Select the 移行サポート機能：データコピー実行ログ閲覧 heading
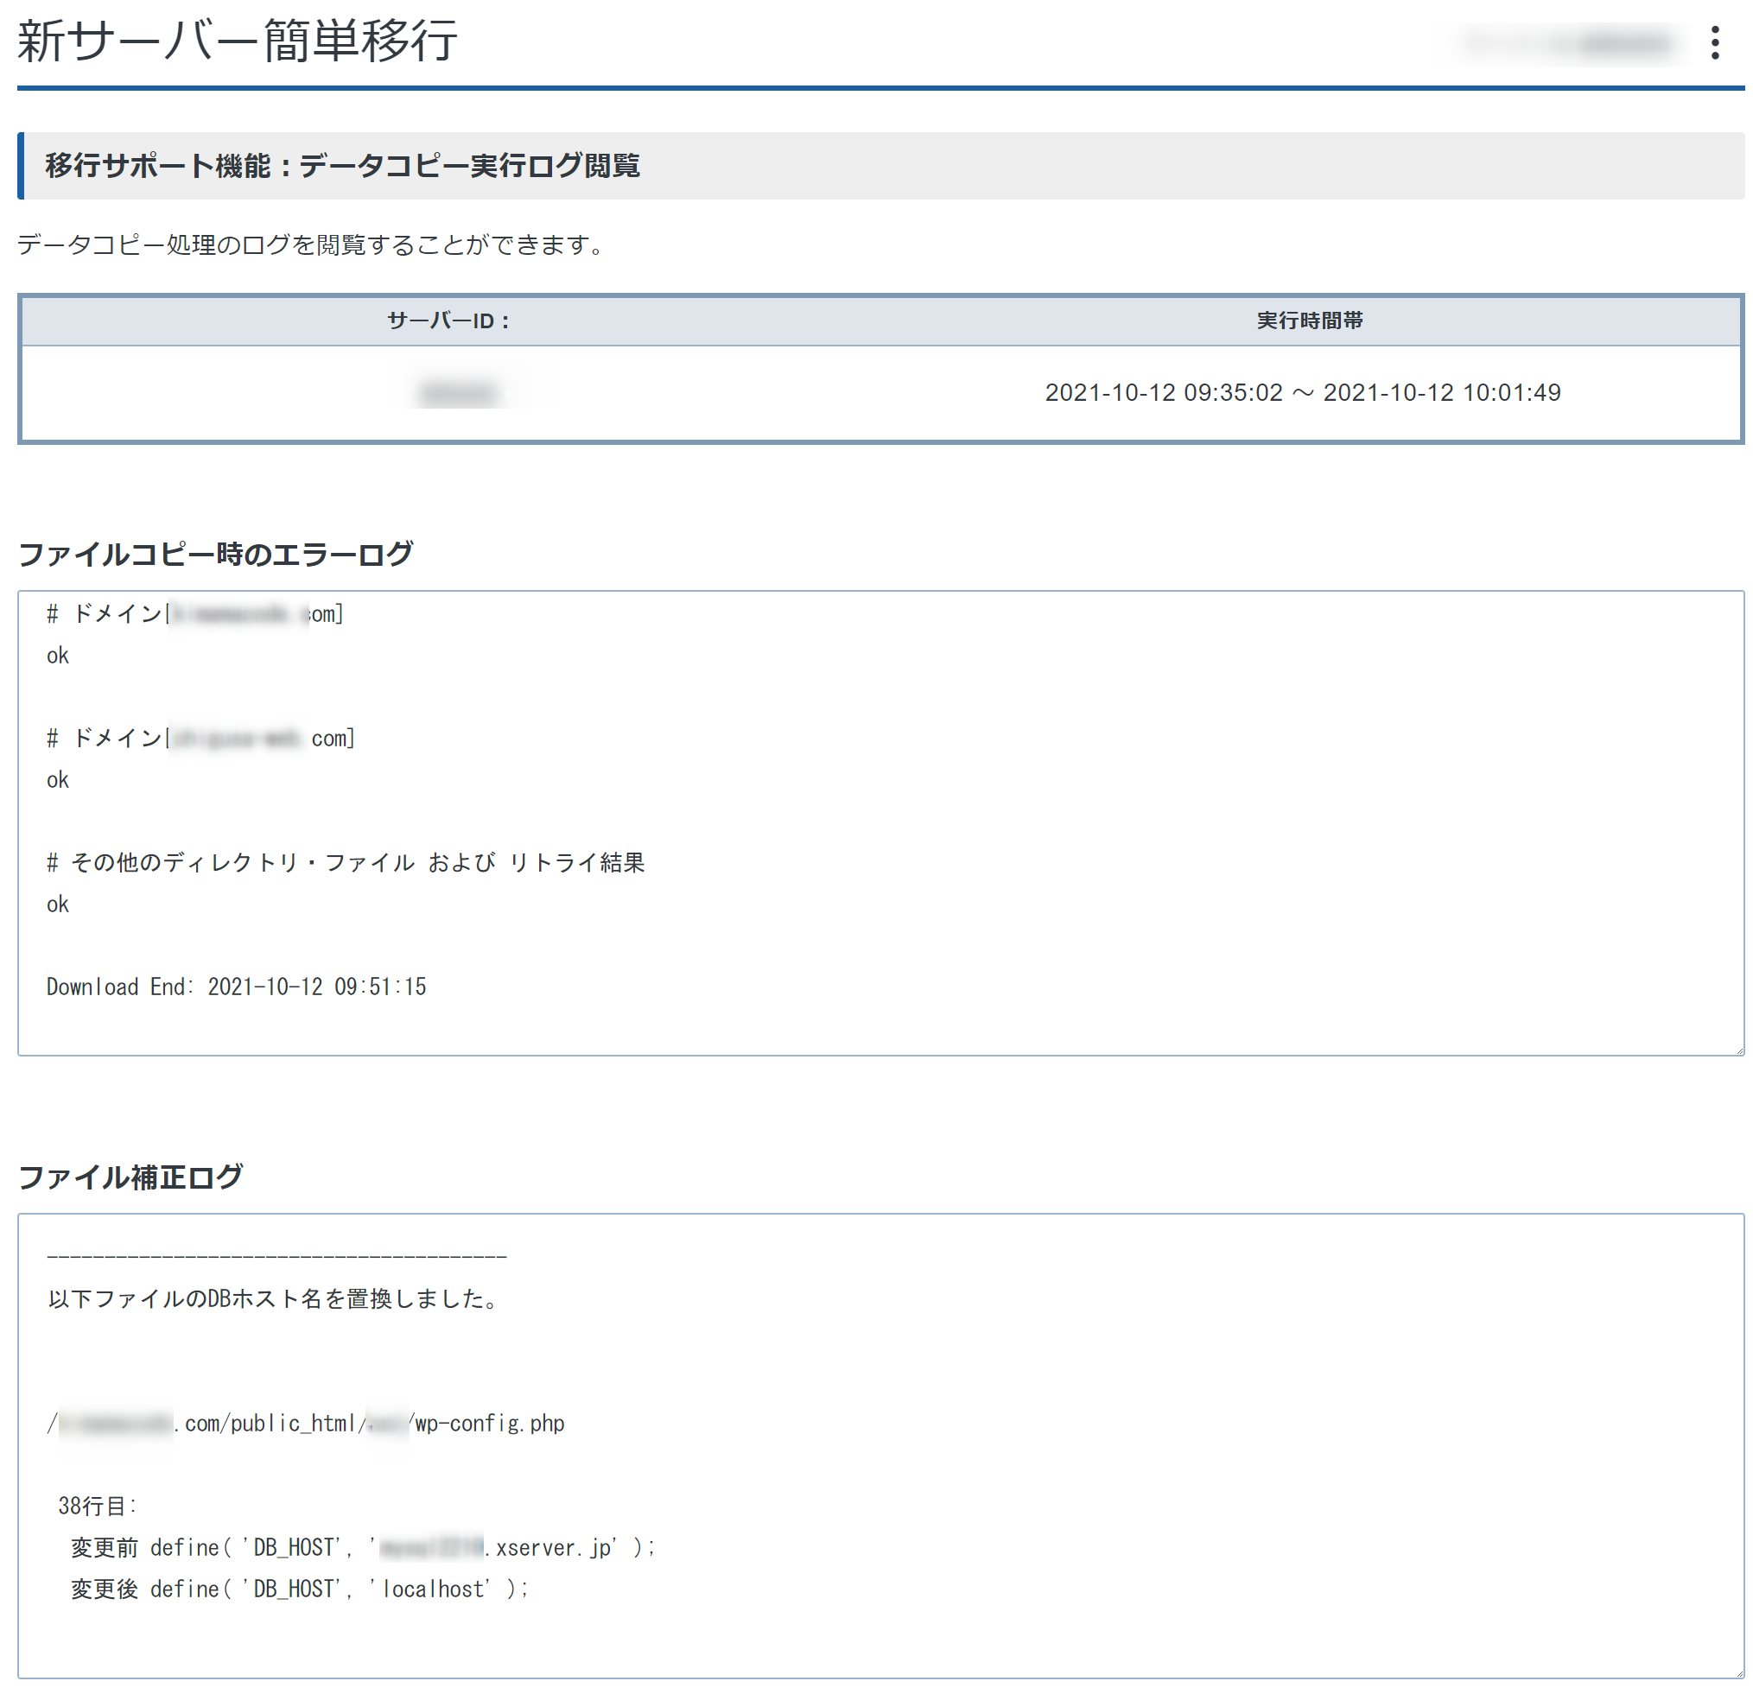Viewport: 1753px width, 1694px height. tap(342, 166)
